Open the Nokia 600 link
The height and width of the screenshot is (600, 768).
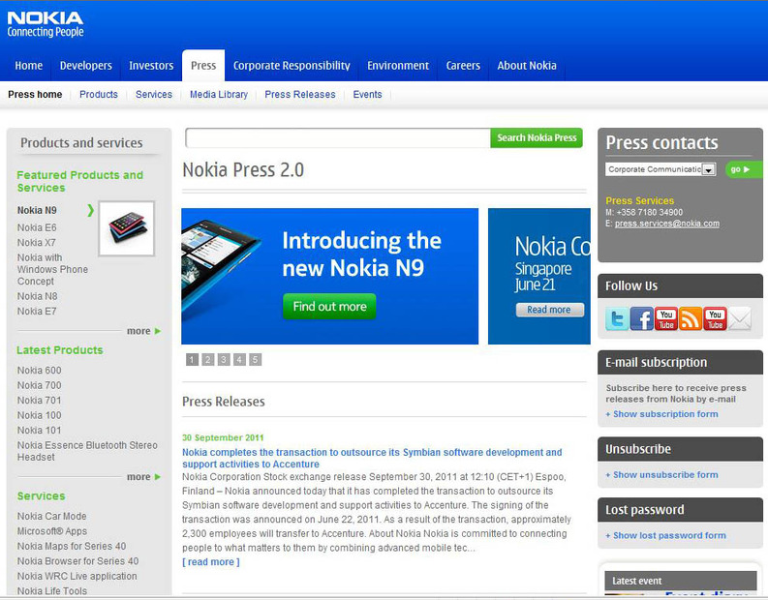click(39, 371)
